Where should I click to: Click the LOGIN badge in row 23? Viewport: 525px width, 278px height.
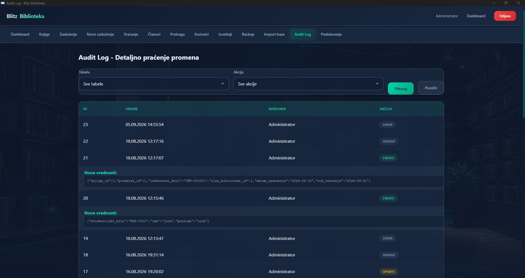pyautogui.click(x=387, y=125)
